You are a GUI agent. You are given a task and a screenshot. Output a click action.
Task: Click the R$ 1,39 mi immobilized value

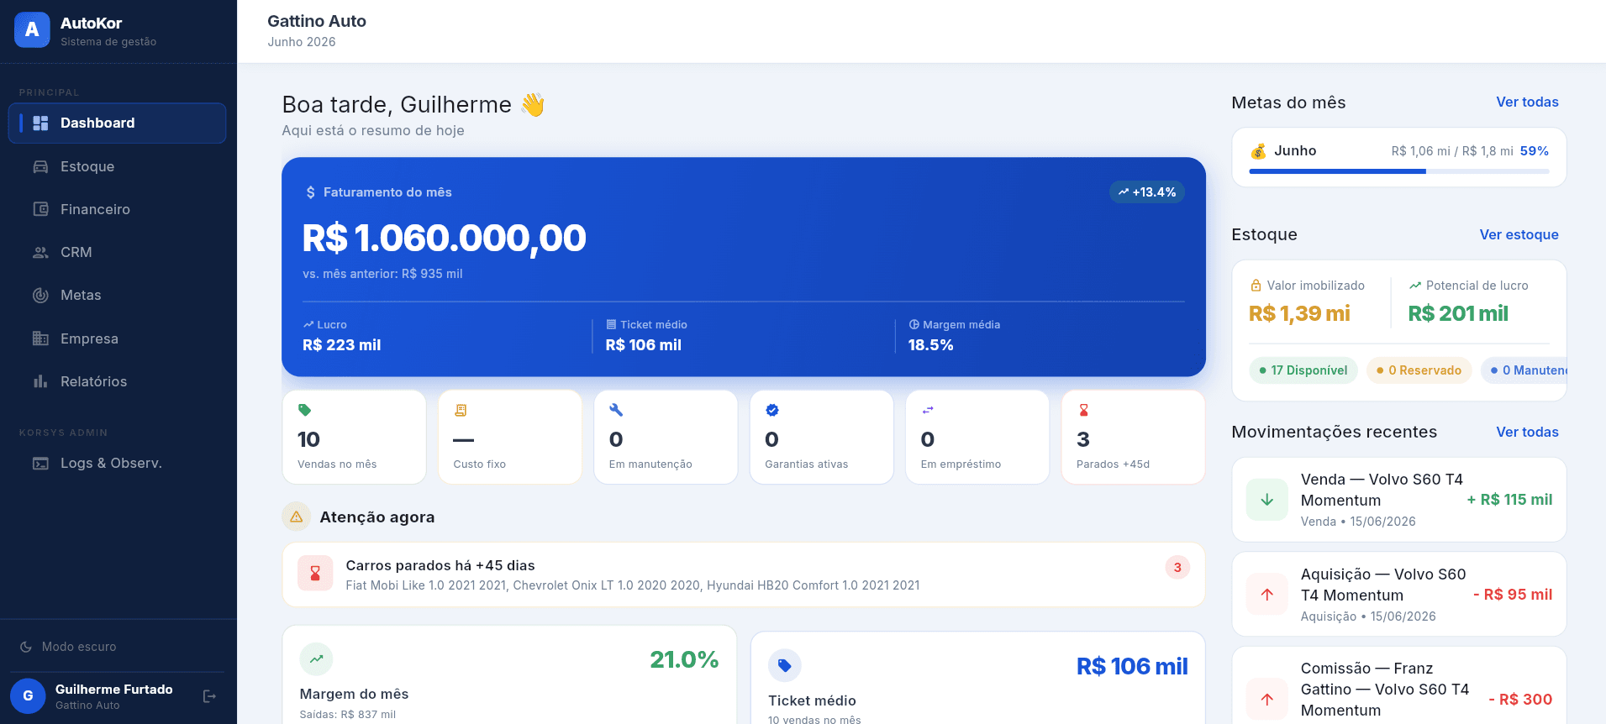1299,314
